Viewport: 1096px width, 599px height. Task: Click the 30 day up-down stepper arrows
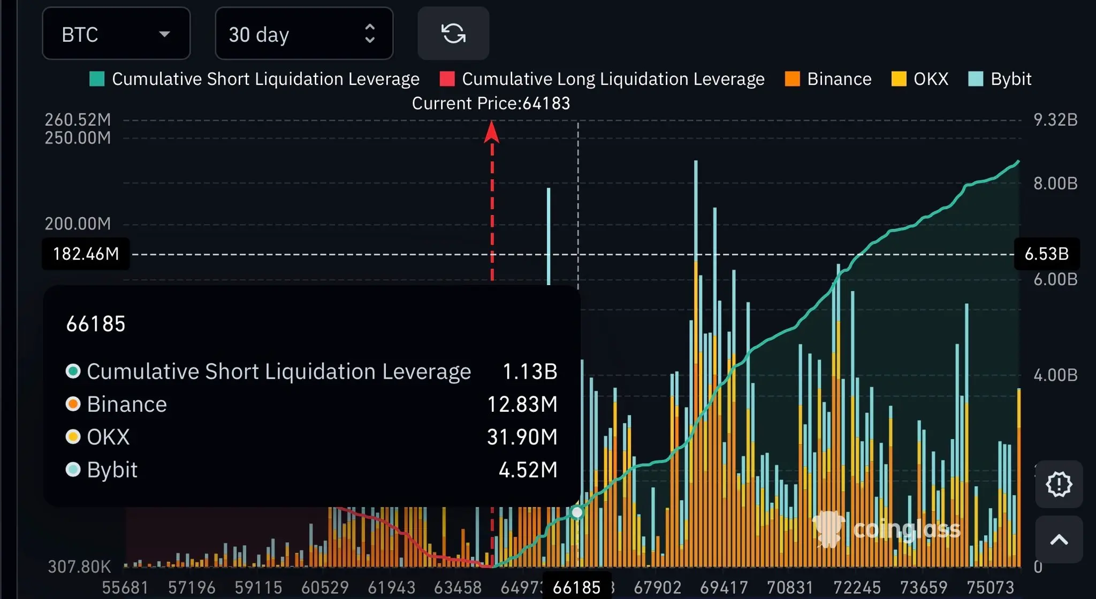[370, 34]
